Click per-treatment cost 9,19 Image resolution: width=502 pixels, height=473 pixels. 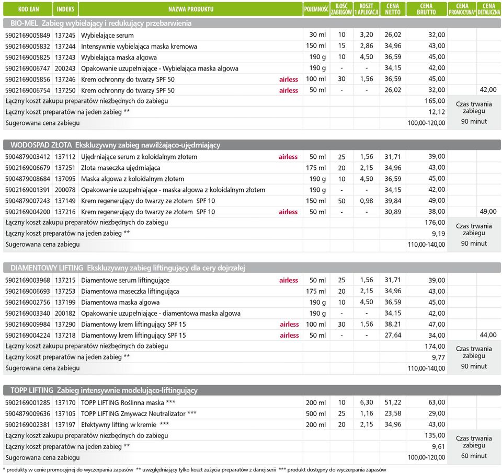(439, 234)
